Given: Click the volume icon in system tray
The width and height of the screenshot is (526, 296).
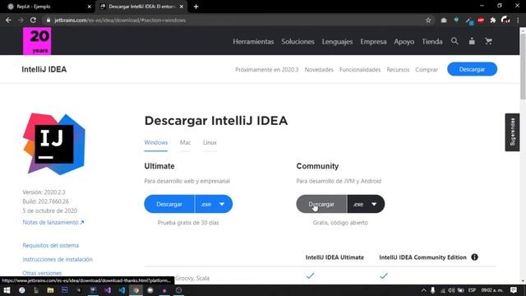Looking at the screenshot, I should tap(451, 290).
